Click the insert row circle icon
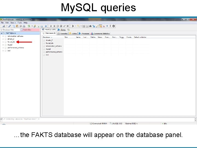This screenshot has height=148, width=197. pos(58,26)
